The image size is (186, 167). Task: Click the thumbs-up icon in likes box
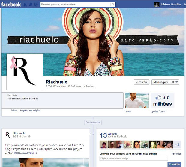158,97
